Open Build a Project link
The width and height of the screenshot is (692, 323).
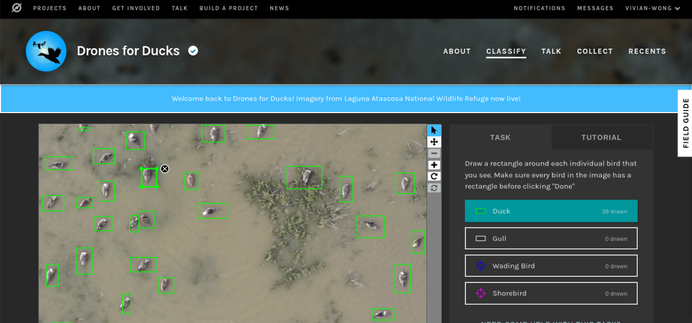tap(229, 8)
